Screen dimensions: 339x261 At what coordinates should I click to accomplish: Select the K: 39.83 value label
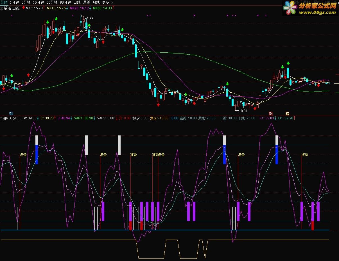30,118
